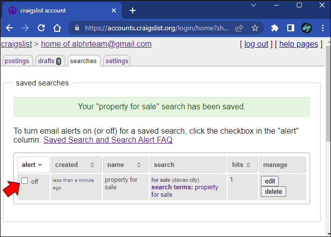Sort saved searches by hits column
331x237 pixels.
pyautogui.click(x=243, y=164)
